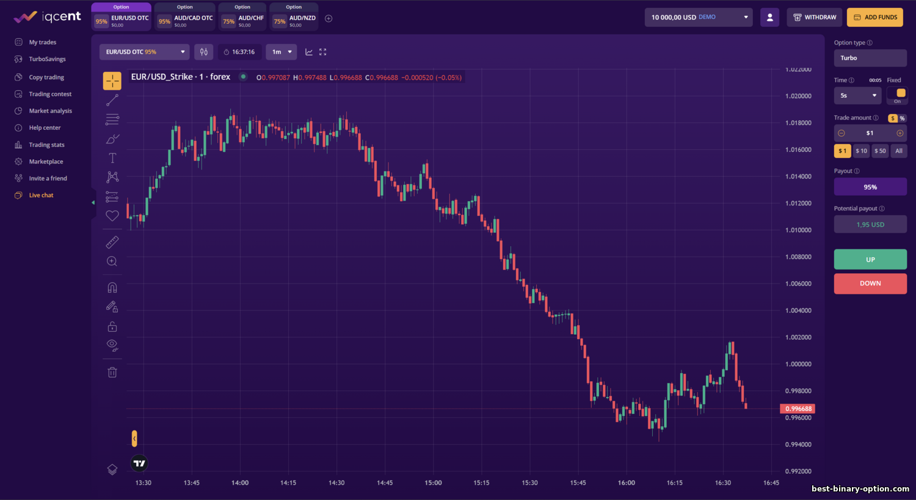Click the zoom in magnifier tool
Image resolution: width=916 pixels, height=500 pixels.
[x=112, y=261]
